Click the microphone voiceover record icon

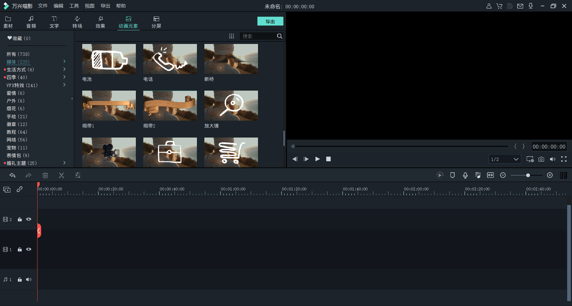pyautogui.click(x=465, y=175)
